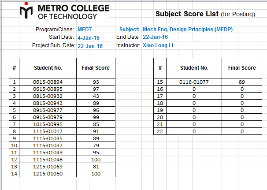
Task: Click final score 95 for 1115-01049
Action: (x=96, y=153)
